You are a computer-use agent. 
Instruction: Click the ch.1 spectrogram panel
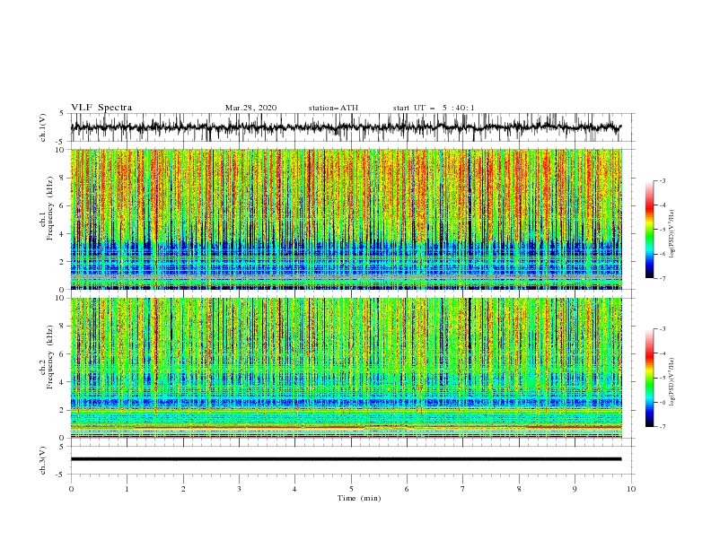pyautogui.click(x=346, y=219)
